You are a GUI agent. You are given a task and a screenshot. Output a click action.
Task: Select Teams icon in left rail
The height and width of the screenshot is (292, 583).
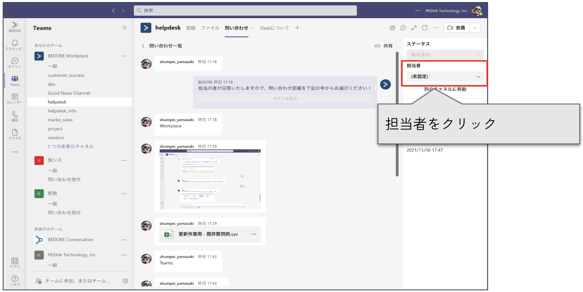click(x=15, y=81)
